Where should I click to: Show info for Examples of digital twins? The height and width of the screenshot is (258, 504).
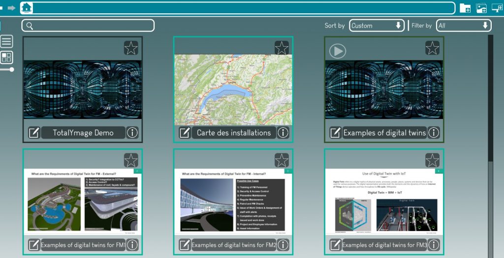[x=434, y=133]
